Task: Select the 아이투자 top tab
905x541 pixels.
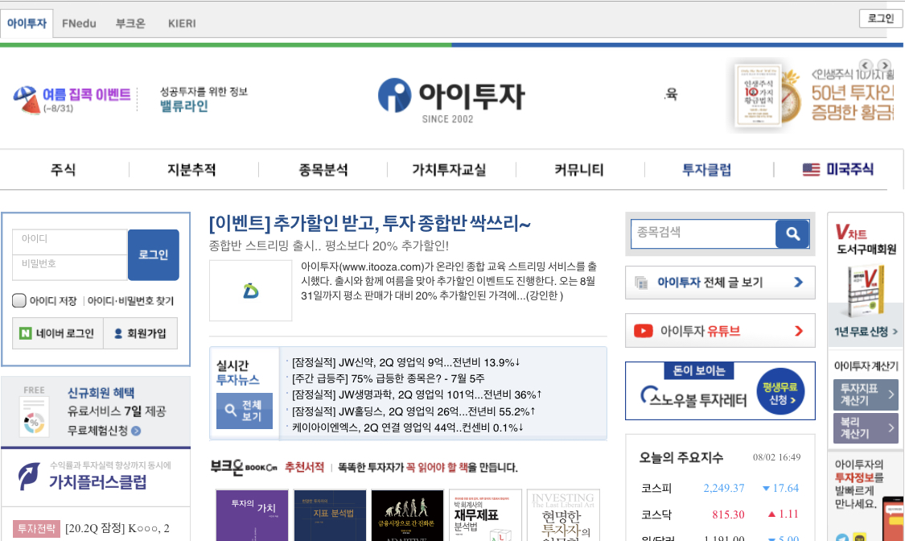Action: click(27, 23)
